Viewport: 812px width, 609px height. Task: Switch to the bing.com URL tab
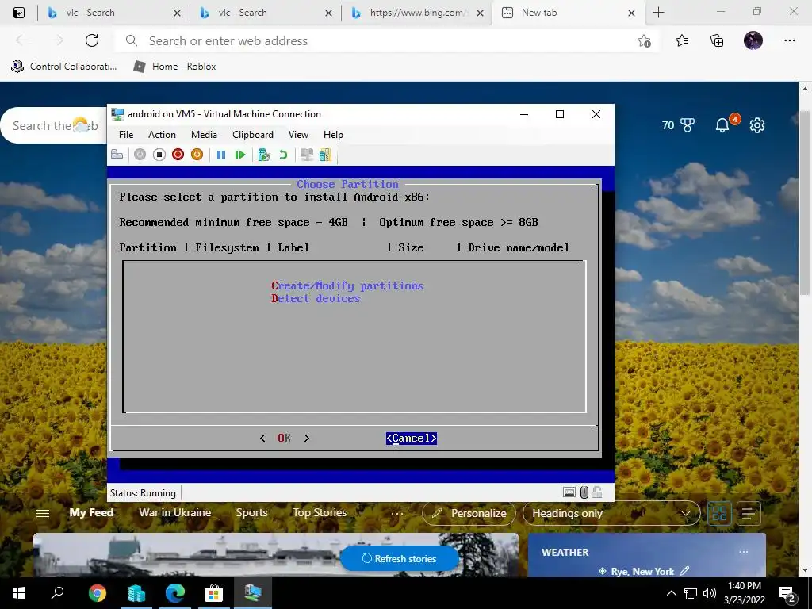pyautogui.click(x=417, y=13)
